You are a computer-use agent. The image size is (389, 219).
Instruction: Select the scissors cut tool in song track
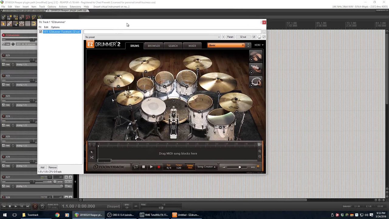pos(91,157)
